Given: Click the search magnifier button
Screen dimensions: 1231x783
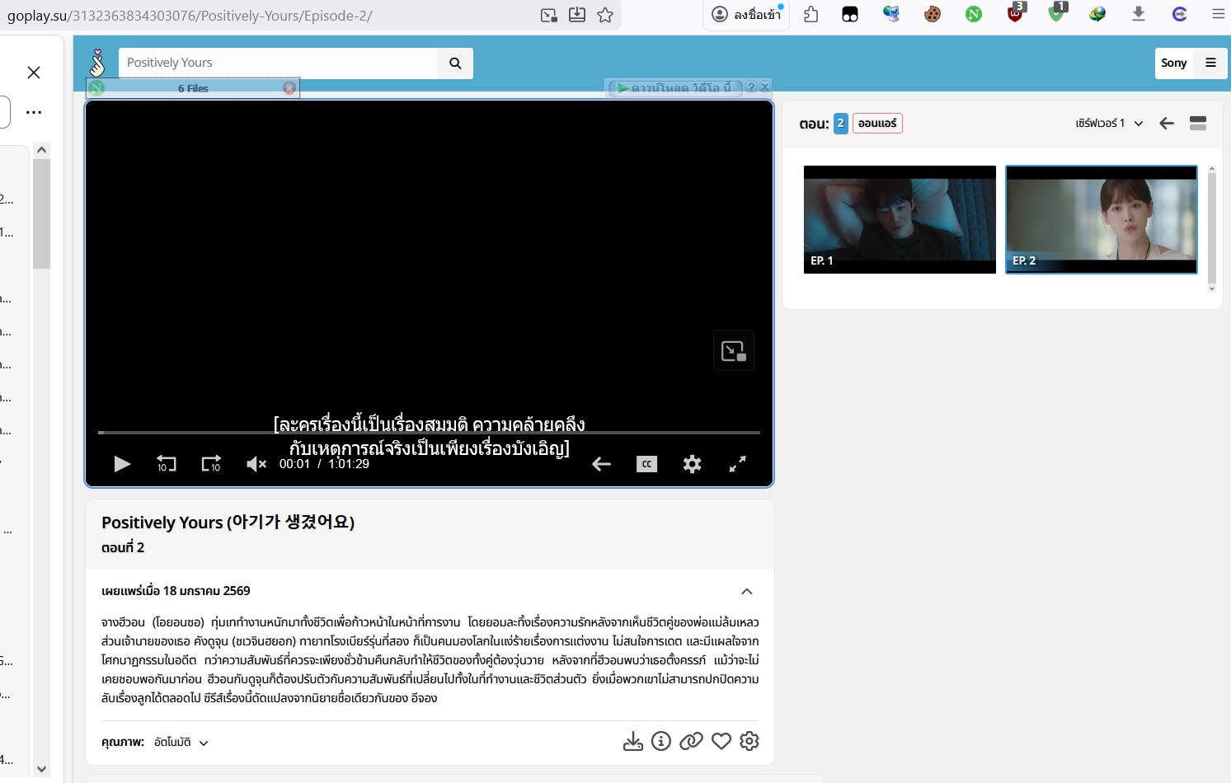Looking at the screenshot, I should (x=455, y=63).
